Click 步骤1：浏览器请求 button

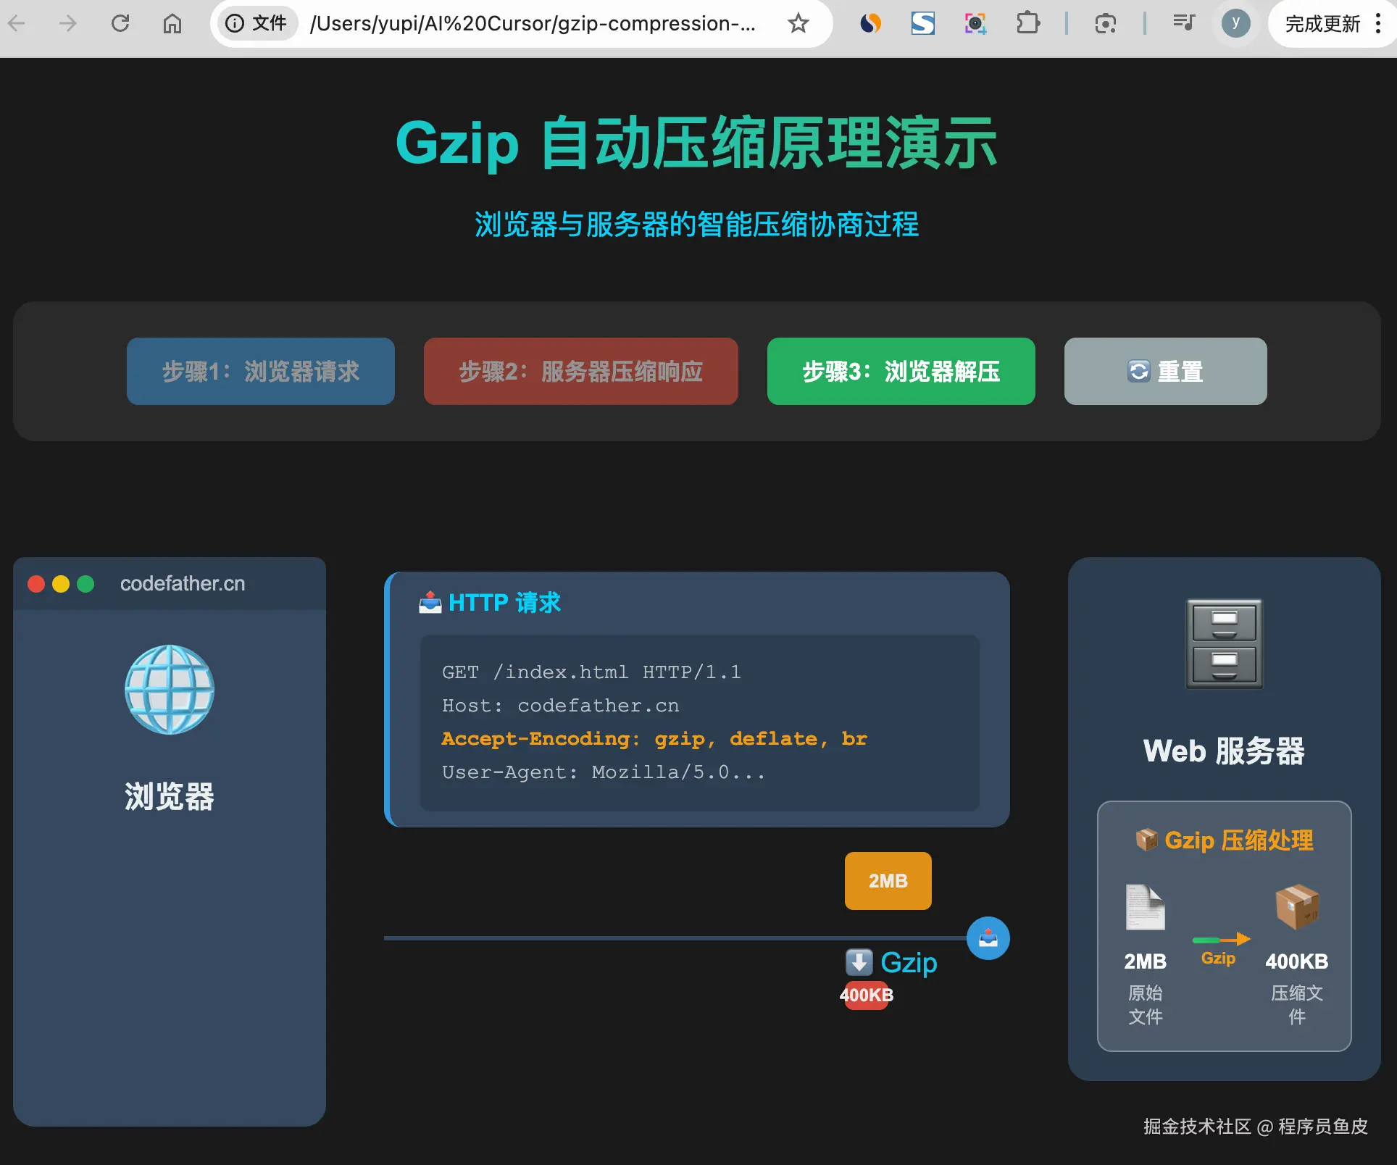click(x=260, y=371)
